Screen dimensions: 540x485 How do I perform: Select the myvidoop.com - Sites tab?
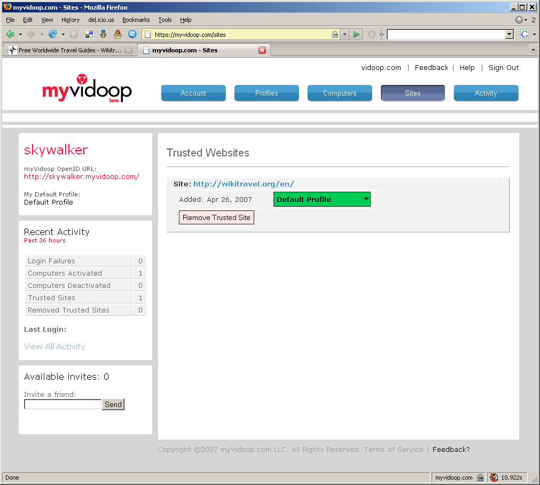click(204, 50)
